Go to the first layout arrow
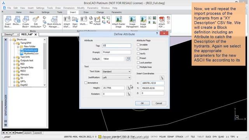The height and width of the screenshot is (140, 249). click(4, 133)
